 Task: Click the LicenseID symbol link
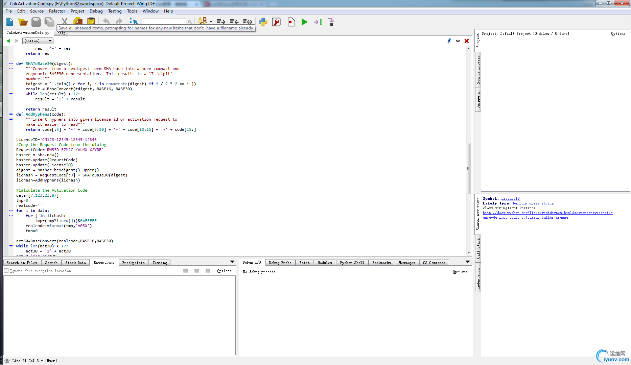510,198
